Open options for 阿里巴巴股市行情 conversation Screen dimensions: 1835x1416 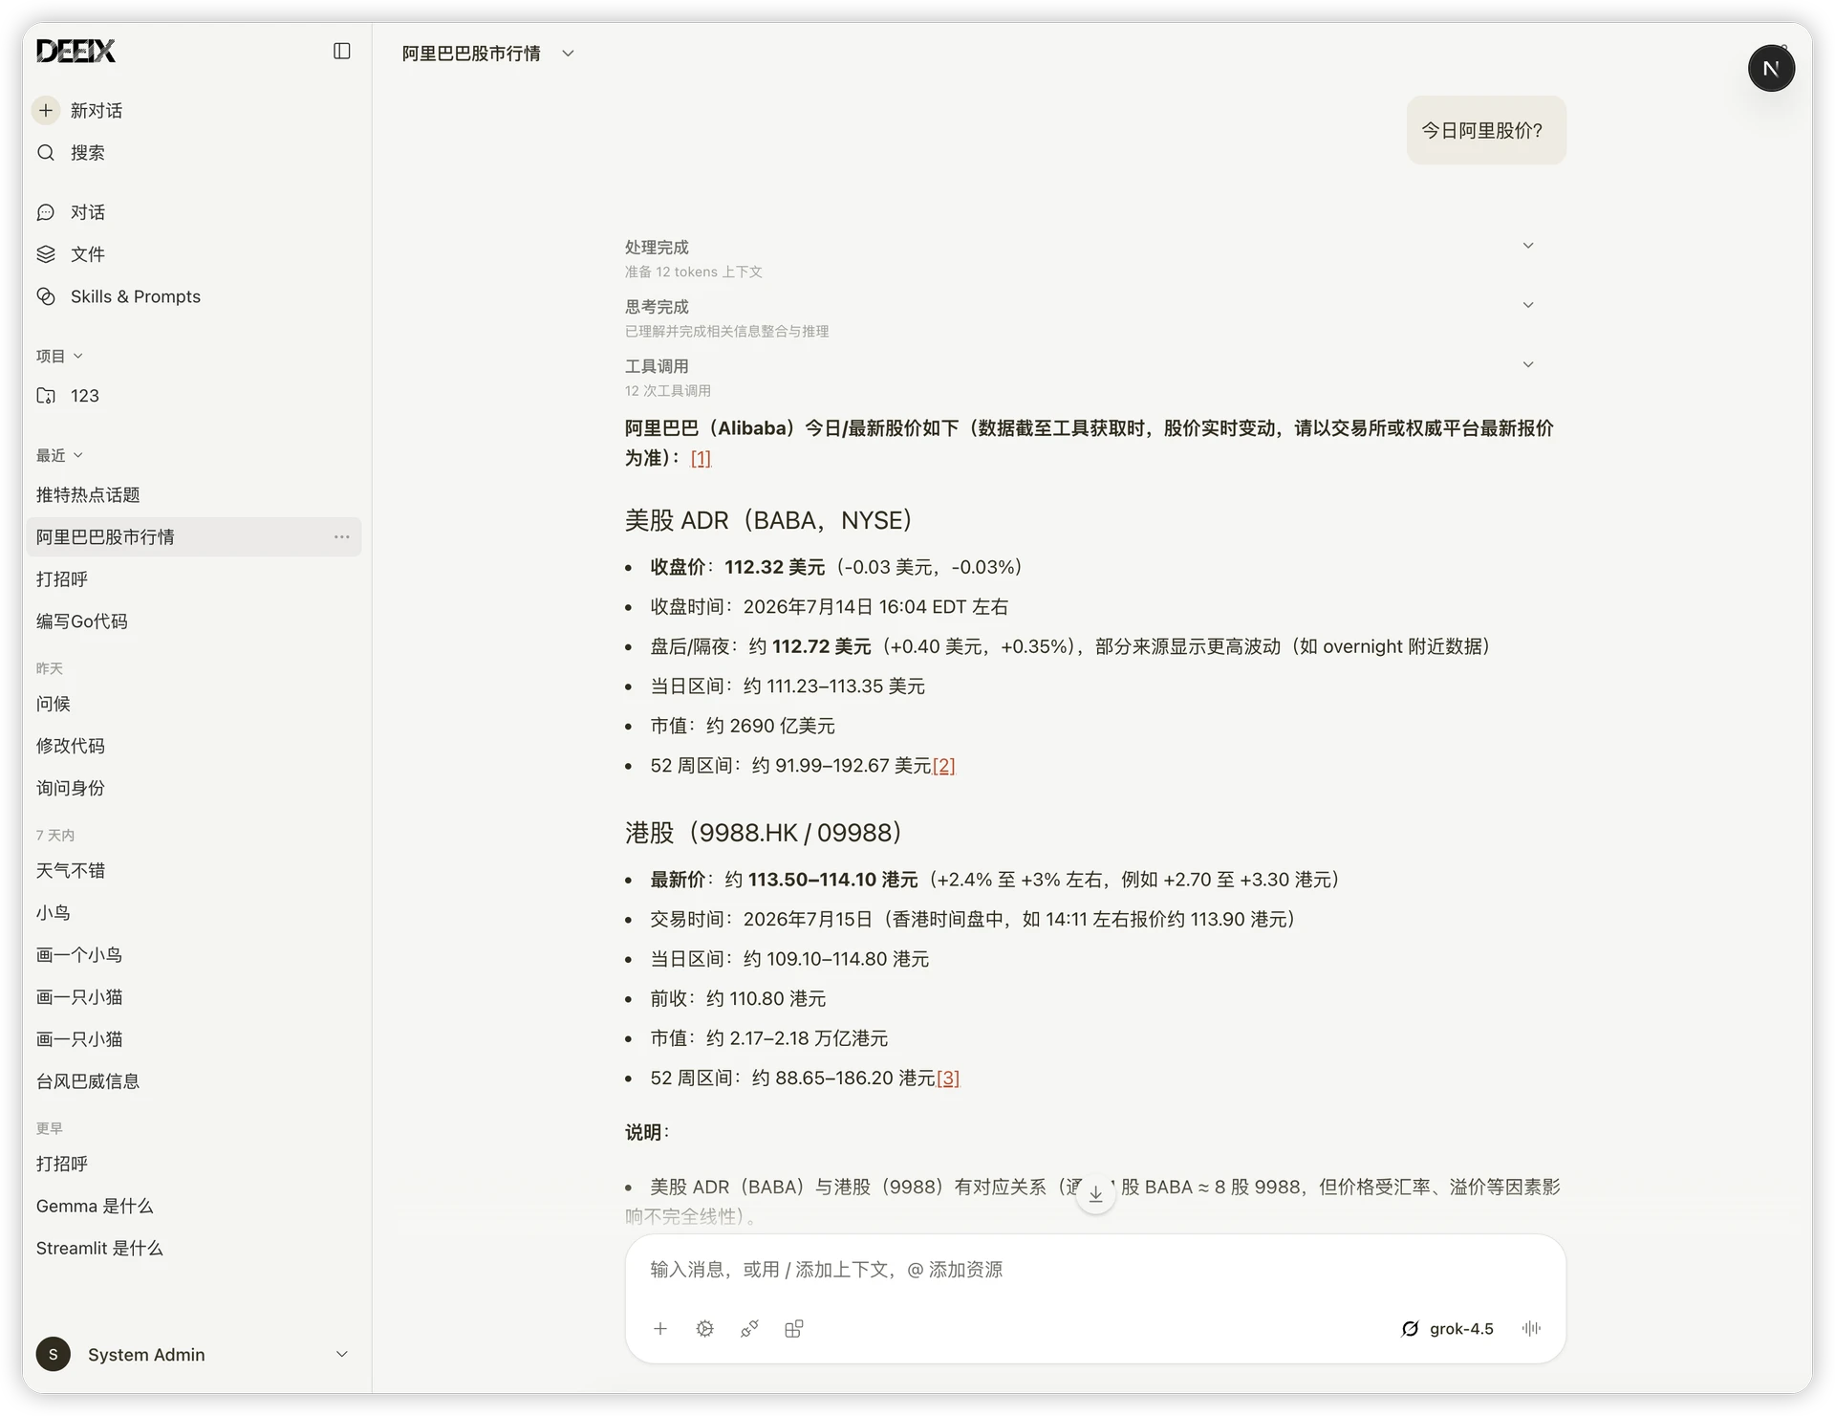click(341, 536)
